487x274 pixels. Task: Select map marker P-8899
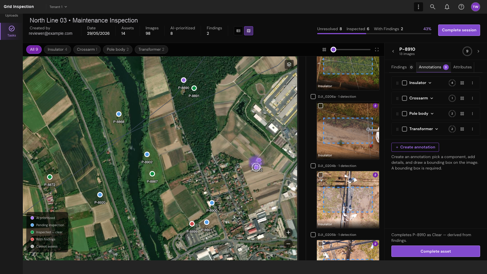pyautogui.click(x=192, y=224)
